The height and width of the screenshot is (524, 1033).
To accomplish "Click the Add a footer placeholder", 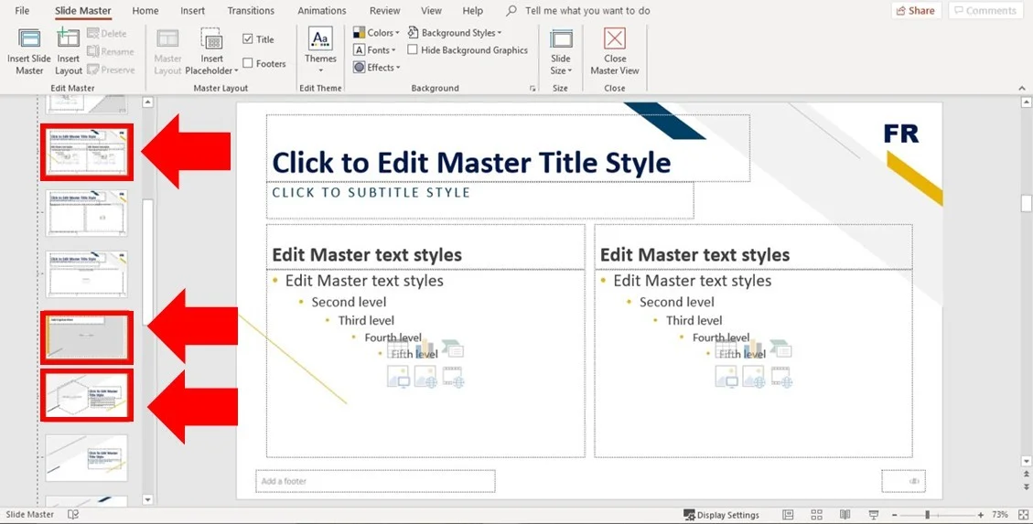I will pos(375,481).
